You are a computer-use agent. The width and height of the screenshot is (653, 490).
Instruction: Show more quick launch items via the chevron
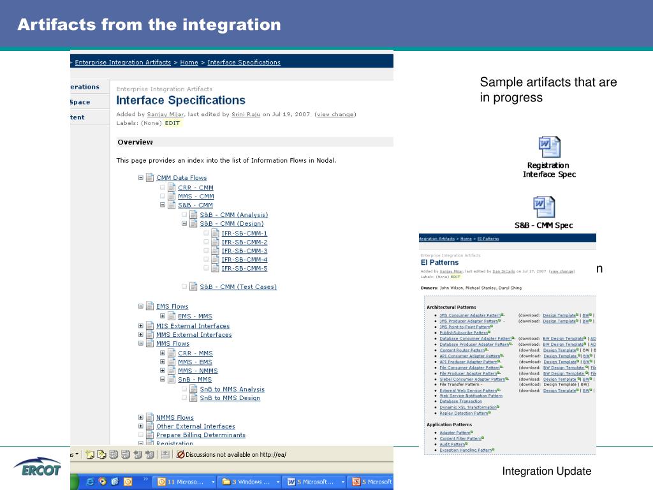point(146,479)
